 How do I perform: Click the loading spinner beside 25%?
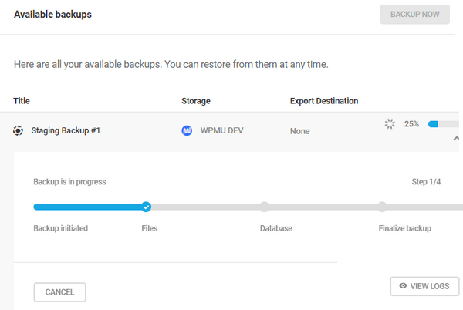click(390, 123)
